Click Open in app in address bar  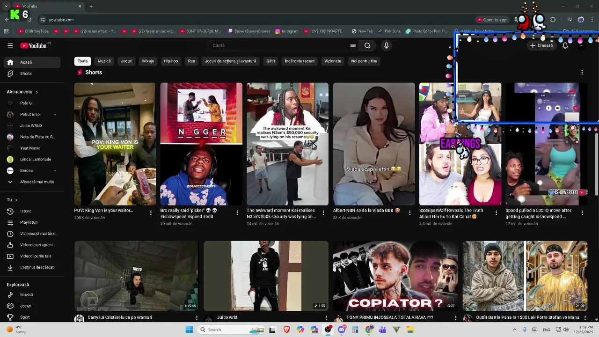[x=492, y=20]
